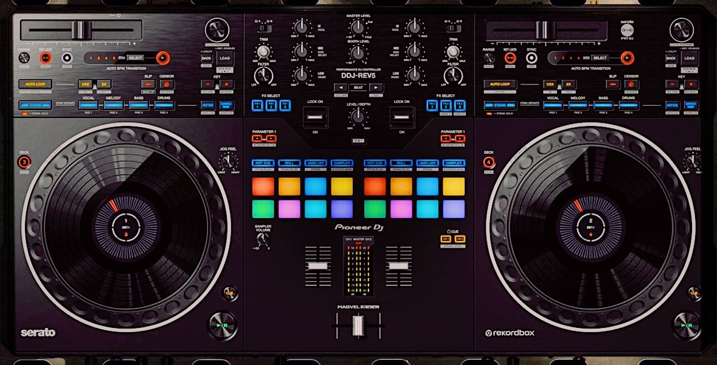Trigger Censor on the left deck
Image resolution: width=717 pixels, height=365 pixels.
(167, 84)
